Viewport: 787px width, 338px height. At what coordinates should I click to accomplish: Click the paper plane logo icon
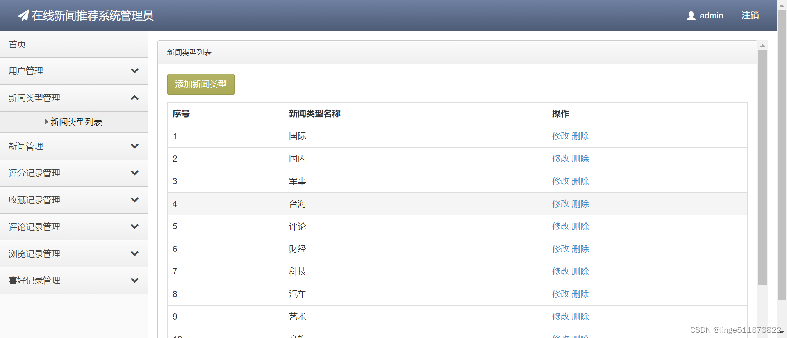point(23,16)
